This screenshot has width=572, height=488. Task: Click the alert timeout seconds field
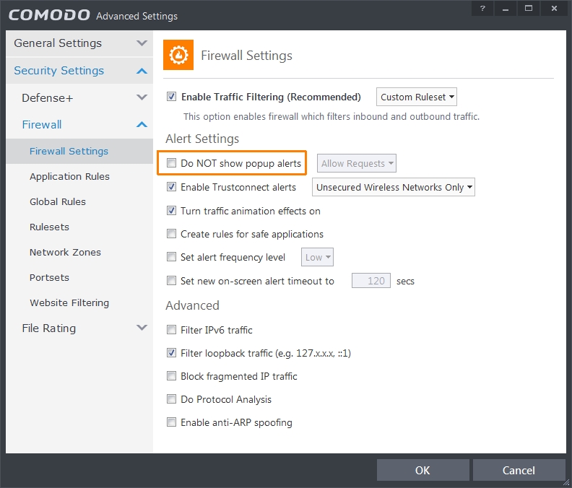pos(371,281)
